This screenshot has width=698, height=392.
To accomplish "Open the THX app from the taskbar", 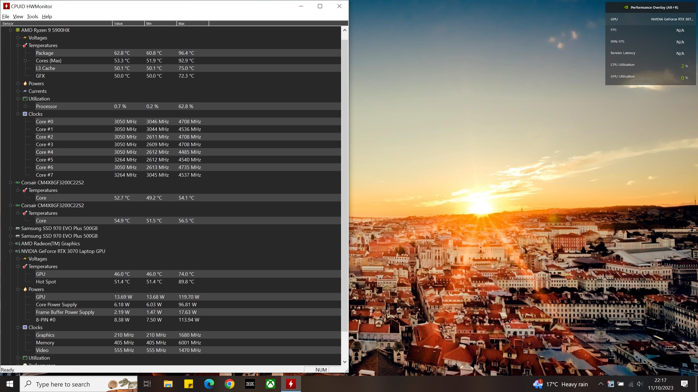I will point(250,384).
